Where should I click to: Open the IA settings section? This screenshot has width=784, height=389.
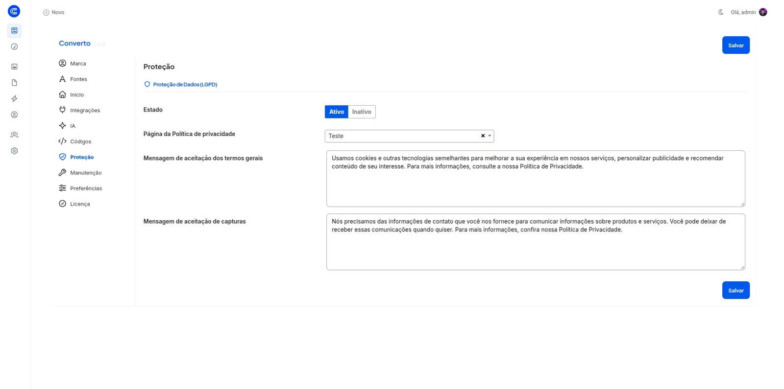(x=67, y=126)
